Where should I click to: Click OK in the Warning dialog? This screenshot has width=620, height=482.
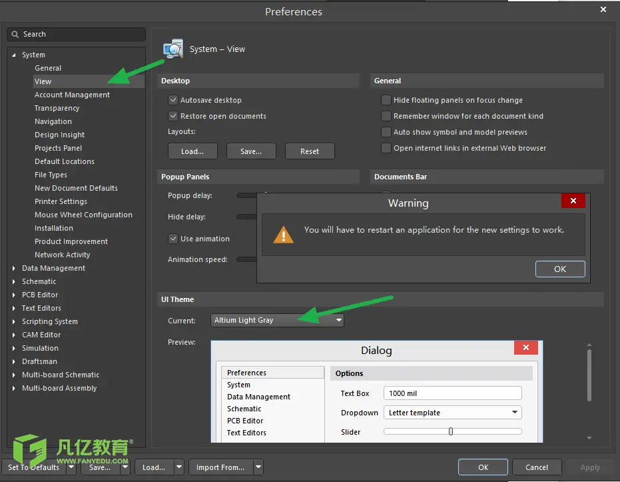tap(560, 269)
